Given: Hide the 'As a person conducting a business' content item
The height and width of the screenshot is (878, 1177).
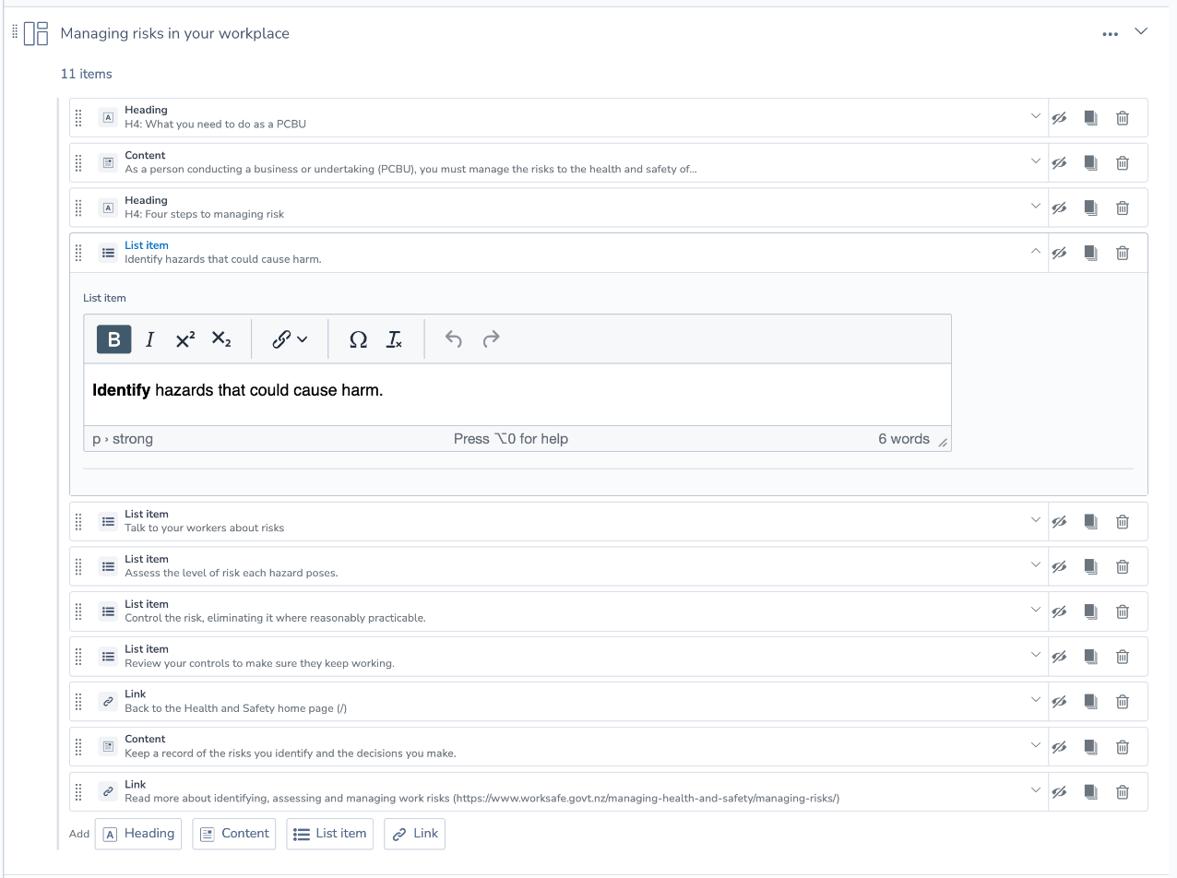Looking at the screenshot, I should [1059, 163].
